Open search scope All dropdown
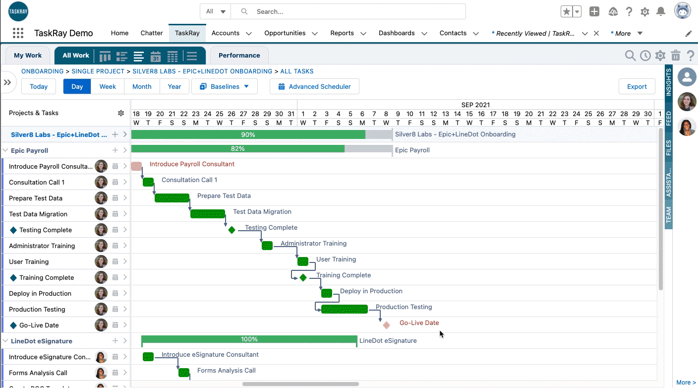Viewport: 698px width, 388px height. coord(216,11)
